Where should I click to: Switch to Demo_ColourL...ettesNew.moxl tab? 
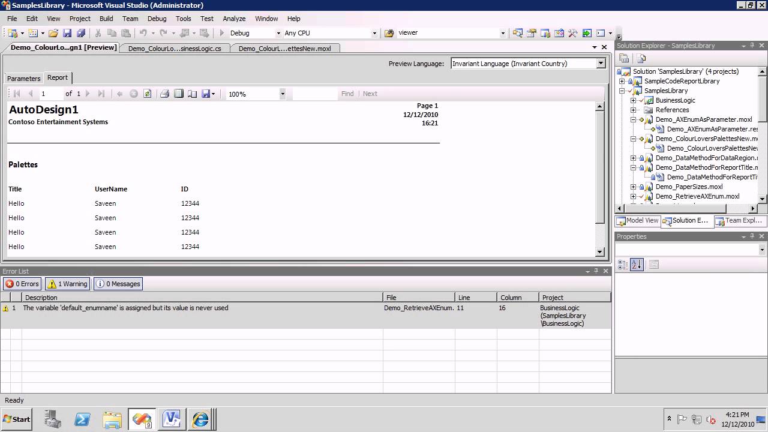coord(285,49)
